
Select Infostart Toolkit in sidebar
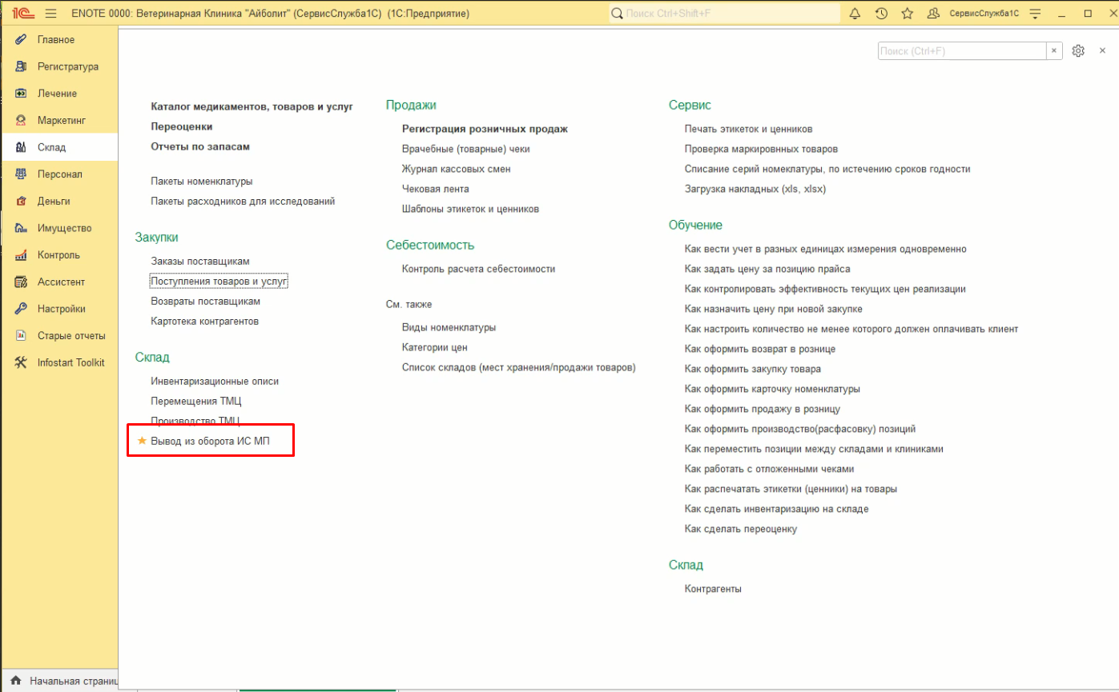(70, 362)
